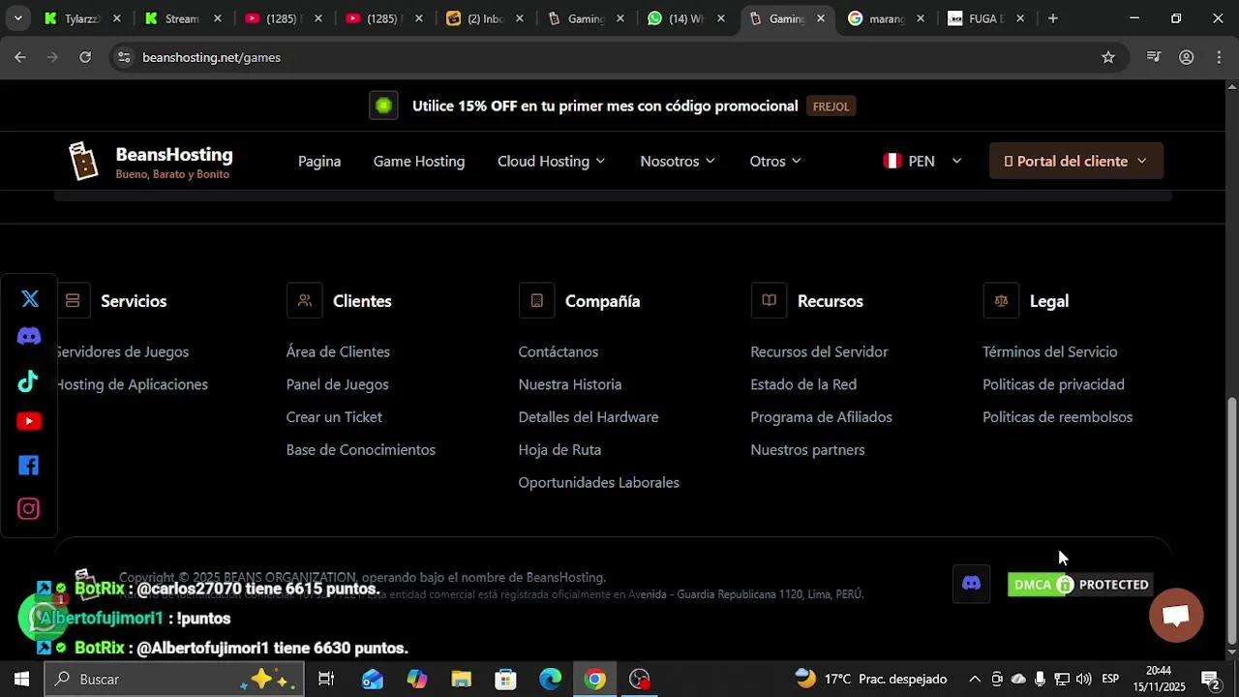The height and width of the screenshot is (697, 1239).
Task: Open Windows Start menu
Action: [x=21, y=679]
